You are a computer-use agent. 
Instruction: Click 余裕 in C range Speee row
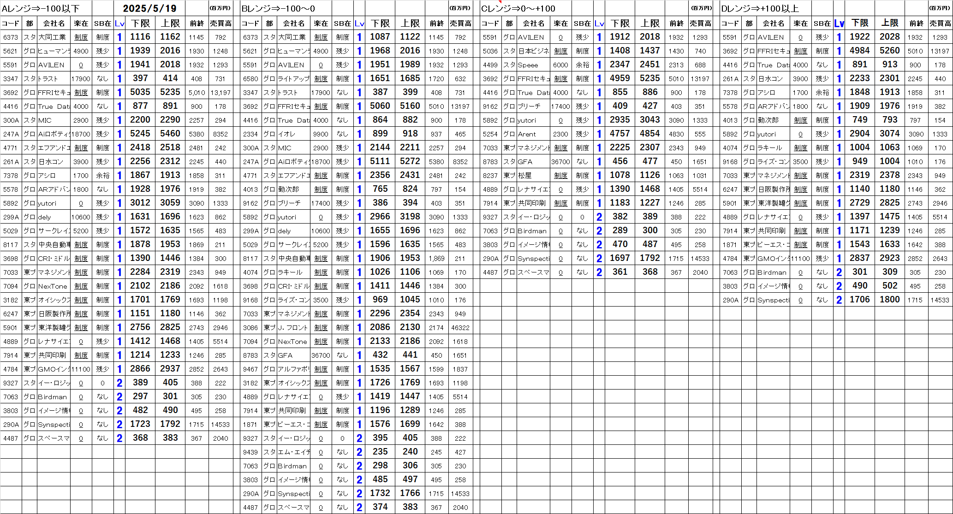pyautogui.click(x=583, y=65)
